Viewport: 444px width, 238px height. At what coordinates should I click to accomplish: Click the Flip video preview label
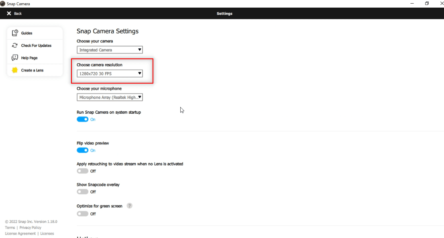(x=93, y=143)
